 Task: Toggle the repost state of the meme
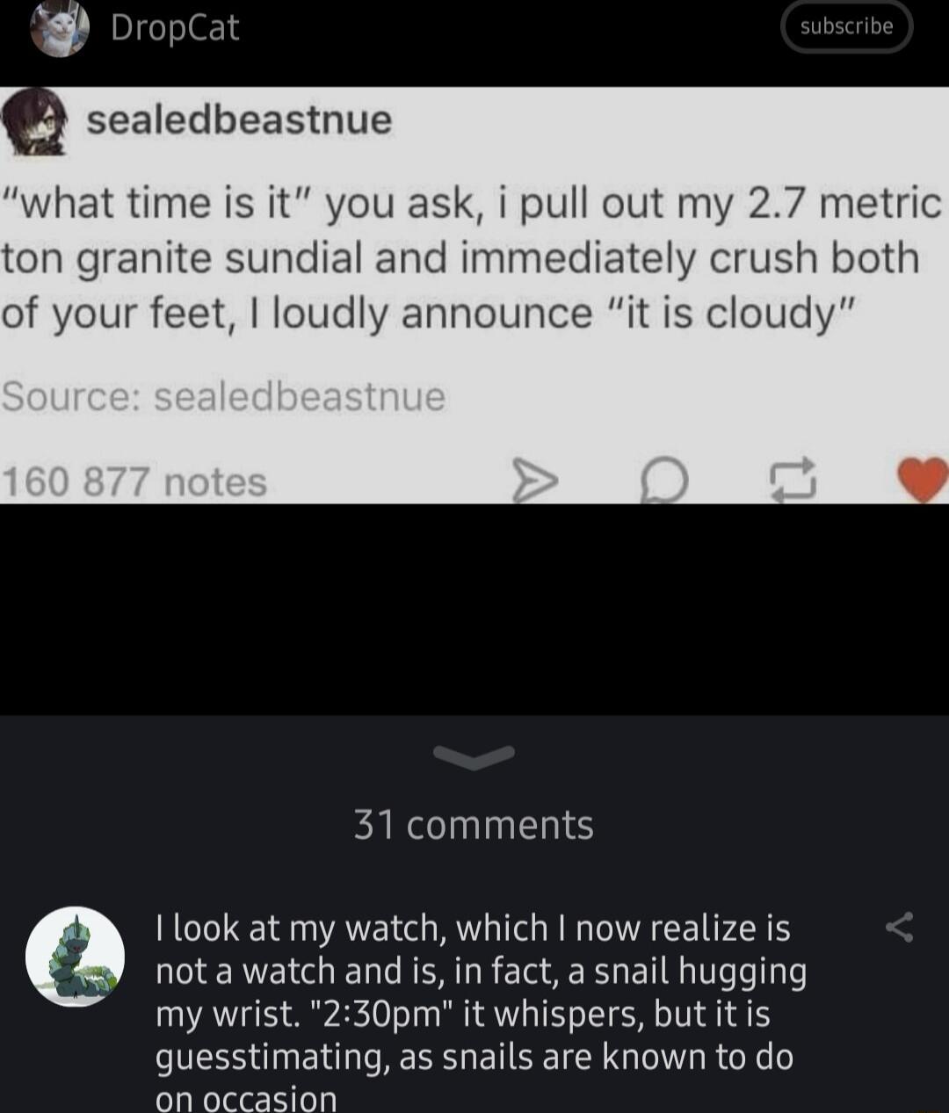792,480
